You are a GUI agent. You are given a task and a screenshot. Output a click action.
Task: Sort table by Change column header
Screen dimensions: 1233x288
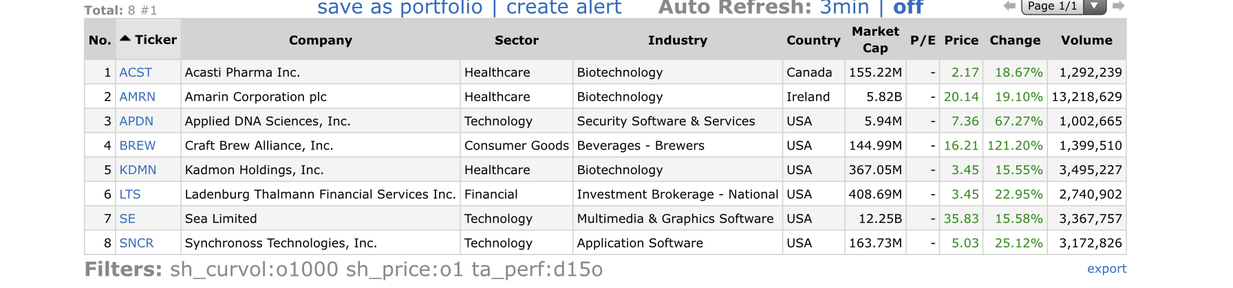pyautogui.click(x=1015, y=40)
